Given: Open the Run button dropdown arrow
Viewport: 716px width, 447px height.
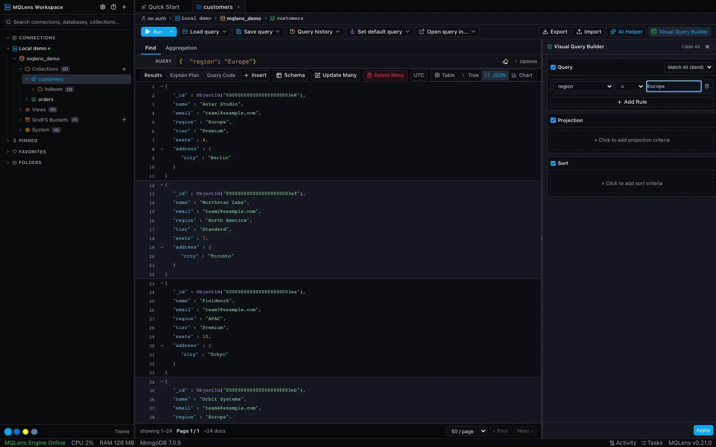Looking at the screenshot, I should coord(172,32).
